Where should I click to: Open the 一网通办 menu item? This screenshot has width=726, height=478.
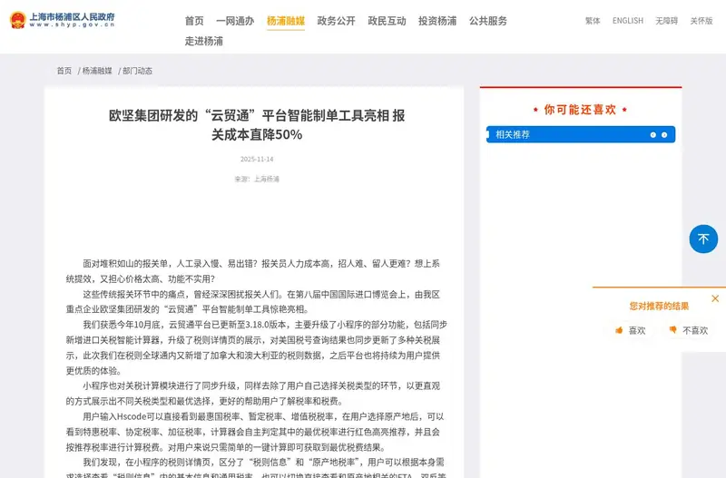click(235, 21)
